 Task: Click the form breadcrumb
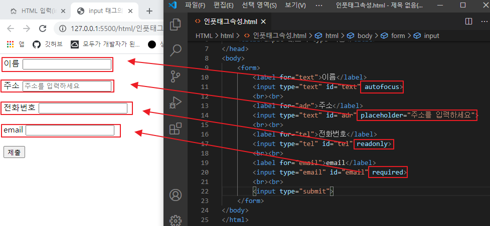393,36
